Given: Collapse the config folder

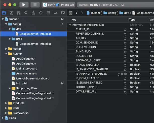Looking at the screenshot, I should (x=6, y=24).
